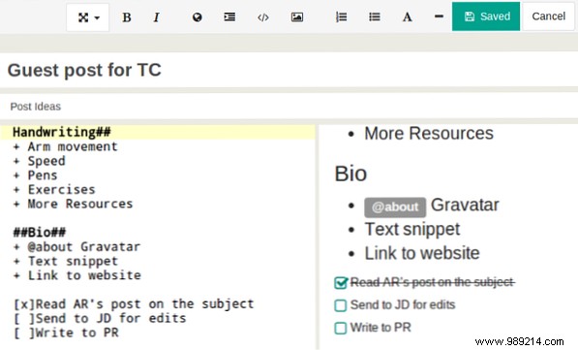Click the Bio heading in preview
Viewport: 578px width, 350px height.
pos(350,174)
